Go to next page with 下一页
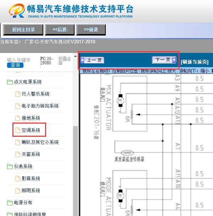The height and width of the screenshot is (216, 213). click(164, 60)
